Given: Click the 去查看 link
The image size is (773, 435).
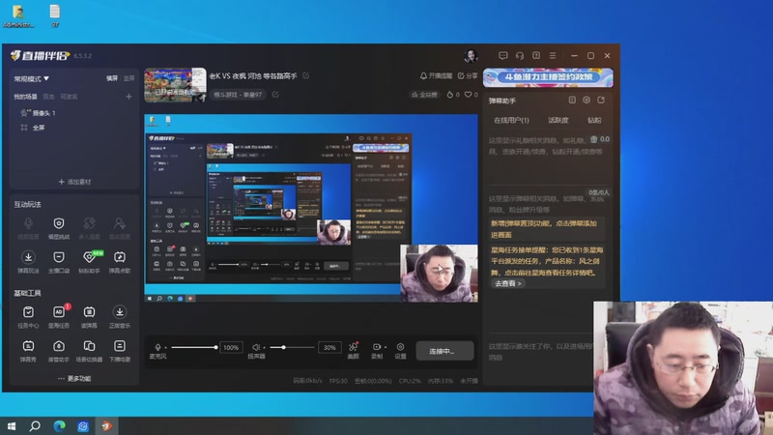Looking at the screenshot, I should pyautogui.click(x=507, y=283).
